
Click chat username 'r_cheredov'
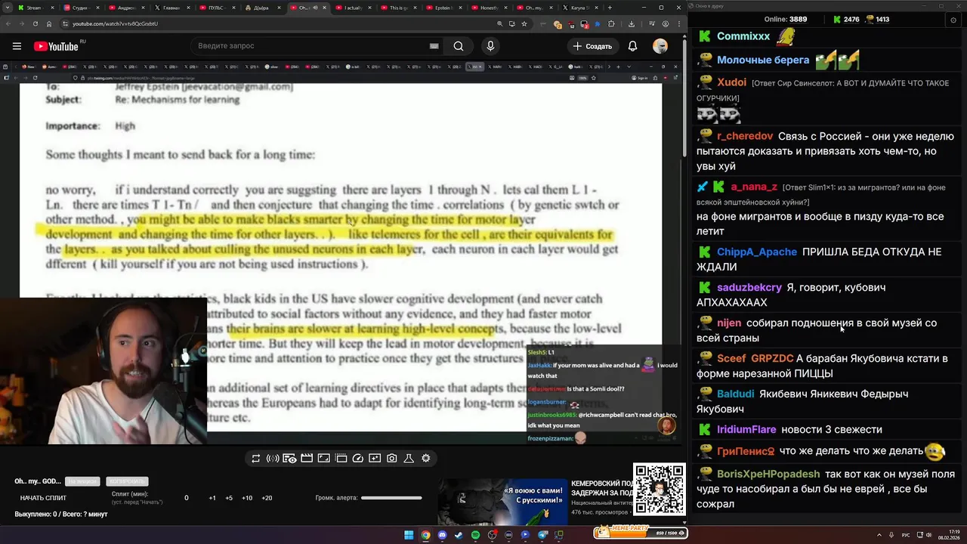coord(745,136)
